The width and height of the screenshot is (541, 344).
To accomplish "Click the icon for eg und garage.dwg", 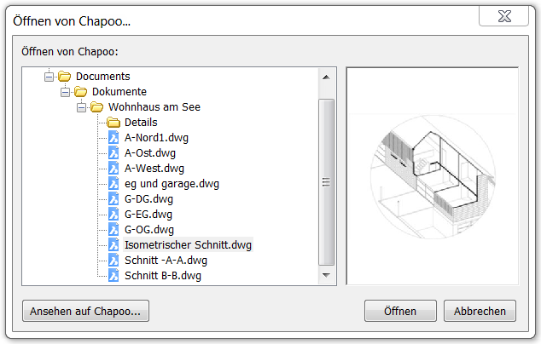I will [x=113, y=183].
